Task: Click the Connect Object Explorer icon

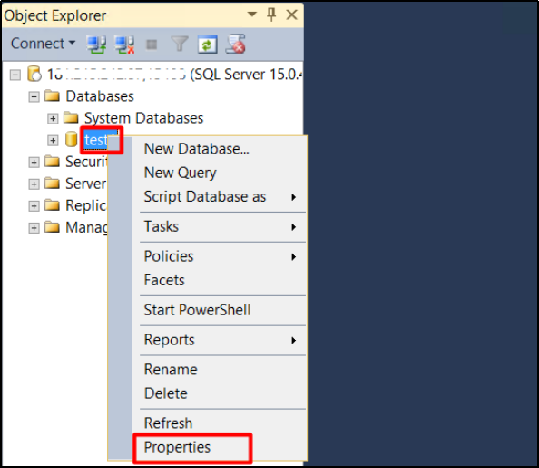Action: tap(96, 45)
